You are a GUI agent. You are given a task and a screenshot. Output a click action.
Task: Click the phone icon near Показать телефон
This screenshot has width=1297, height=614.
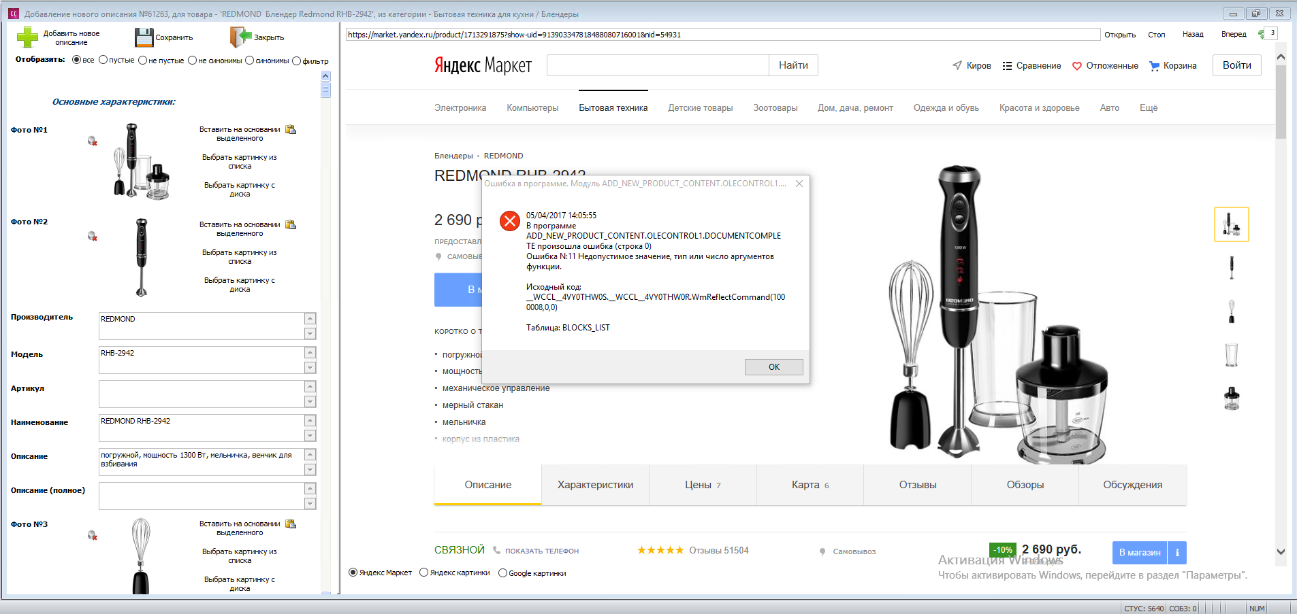496,550
